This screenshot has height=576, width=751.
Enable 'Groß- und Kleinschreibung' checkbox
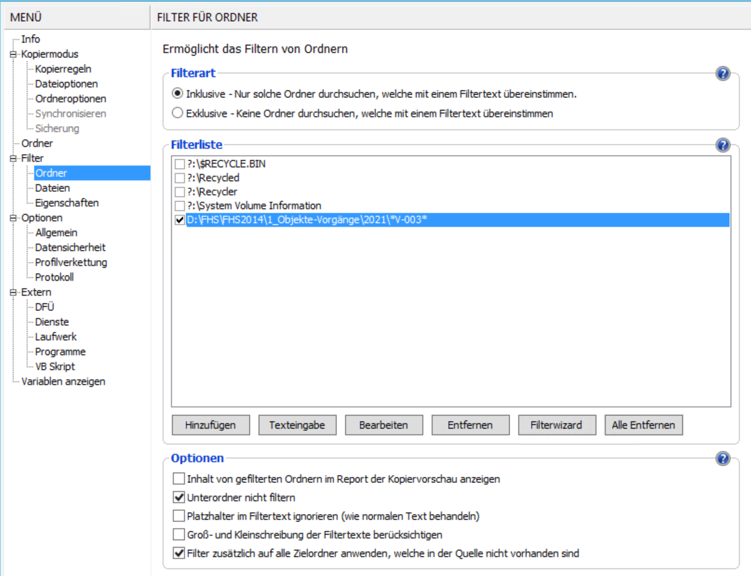point(179,534)
